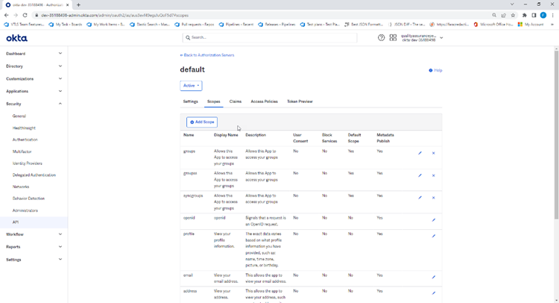This screenshot has height=303, width=559.
Task: Delete the groupss scope
Action: tap(434, 175)
